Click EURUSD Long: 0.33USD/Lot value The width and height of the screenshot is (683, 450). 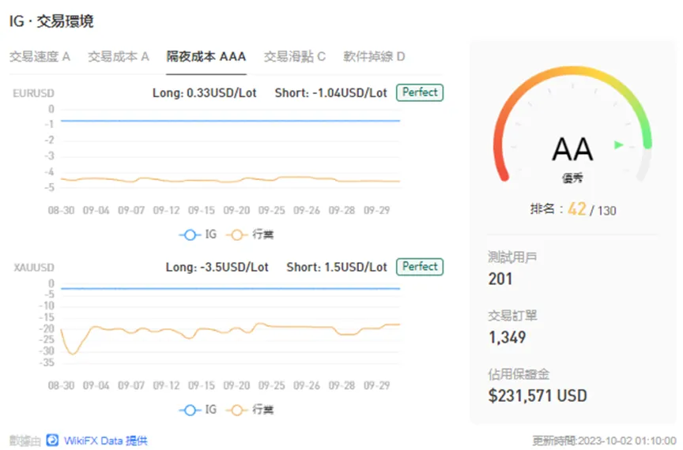[204, 93]
